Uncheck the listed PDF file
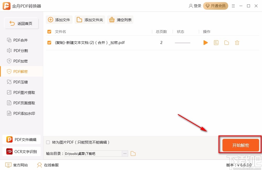Viewport: 262px width, 170px height. coord(49,42)
